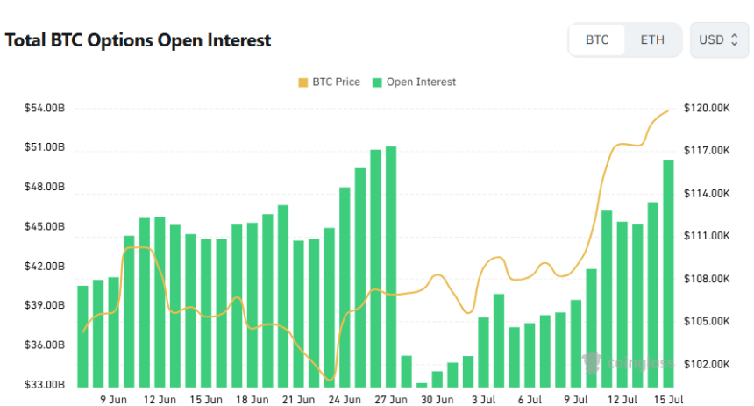
Task: Click the 3 Jul x-axis label
Action: (483, 400)
